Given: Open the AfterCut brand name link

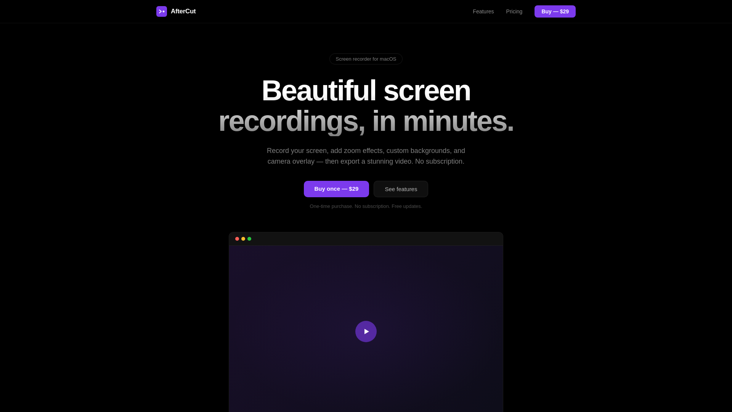Looking at the screenshot, I should [183, 11].
